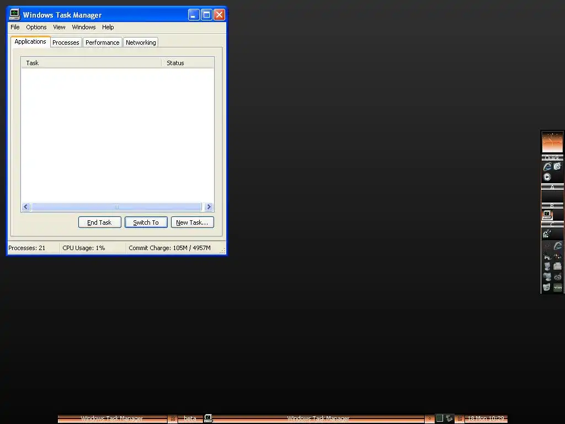Image resolution: width=565 pixels, height=424 pixels.
Task: Click the sparkle chart icon under section C
Action: click(547, 234)
